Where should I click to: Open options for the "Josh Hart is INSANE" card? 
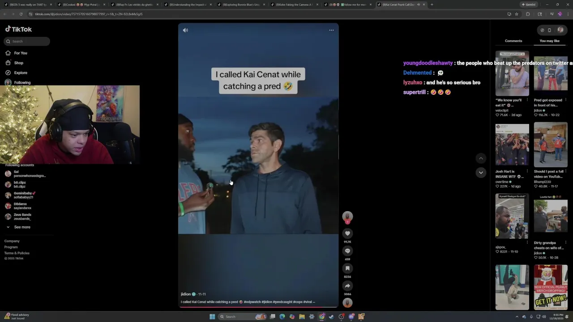(527, 171)
